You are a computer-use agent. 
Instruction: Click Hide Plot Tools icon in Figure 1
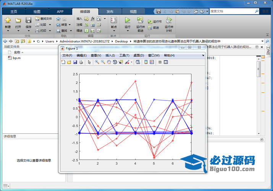pyautogui.click(x=160, y=62)
